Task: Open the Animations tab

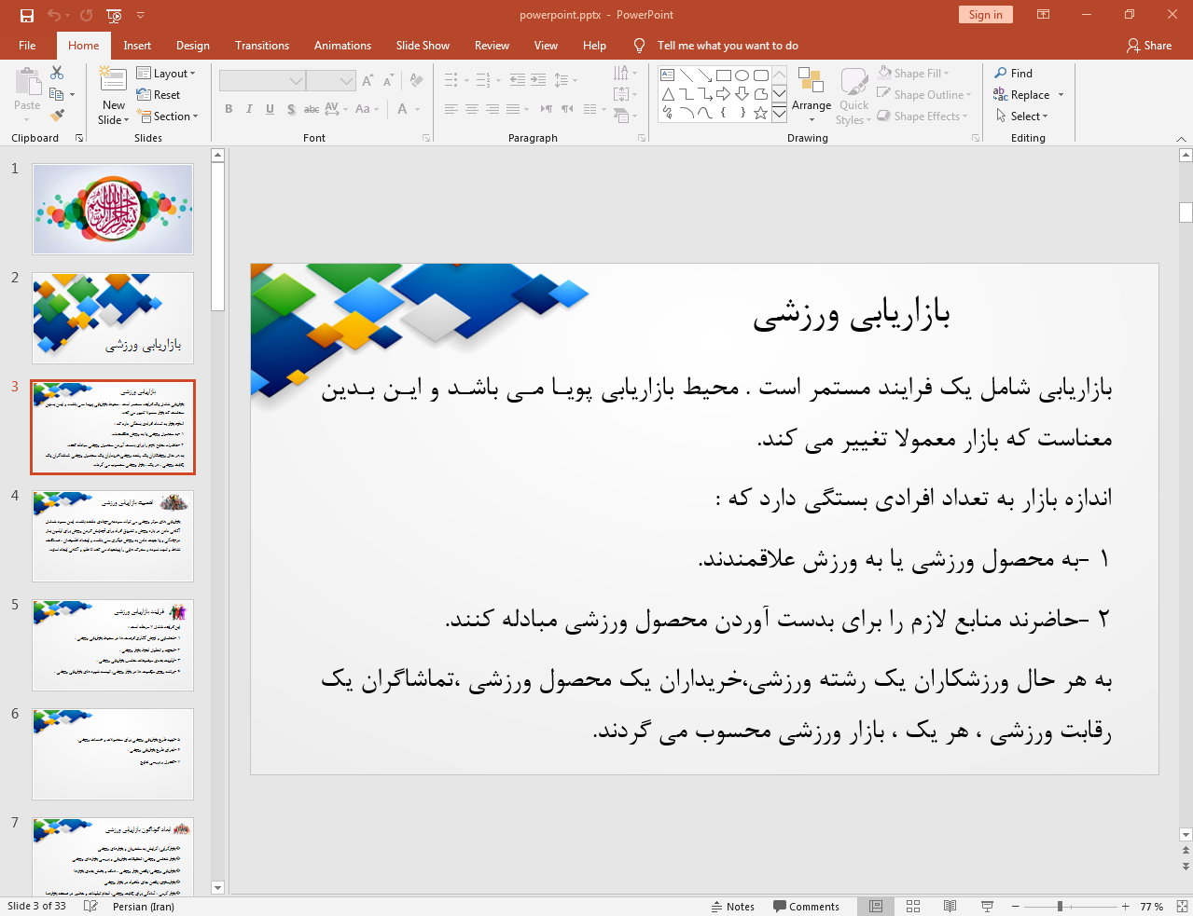Action: 342,46
